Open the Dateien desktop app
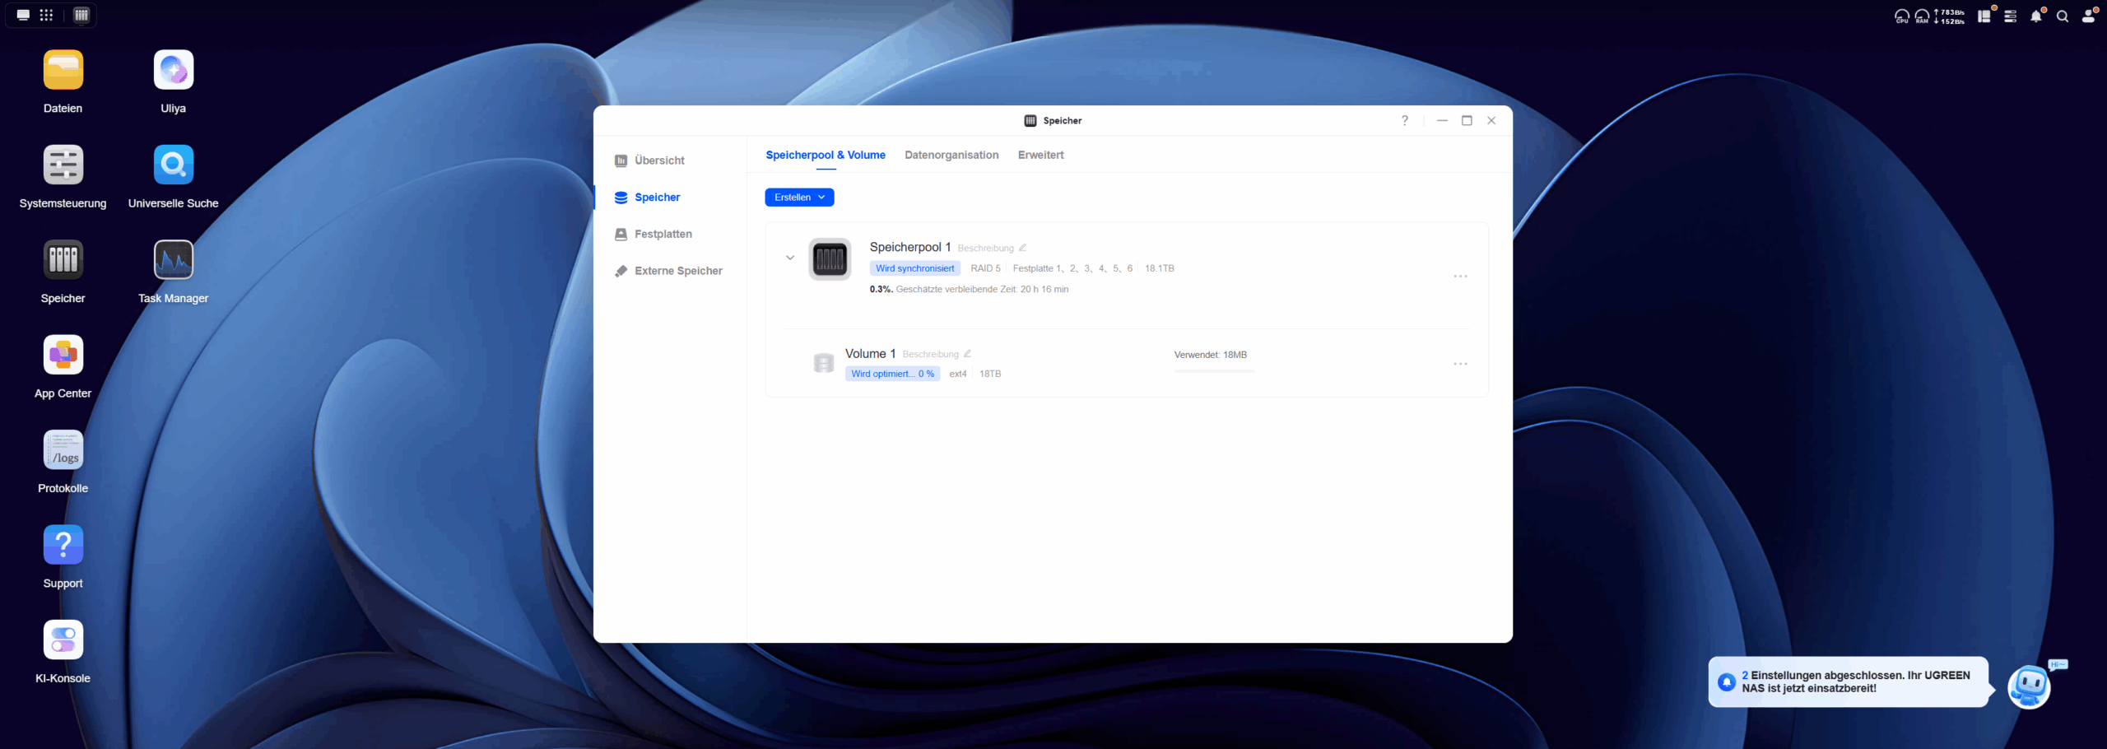Screen dimensions: 2107x749 click(x=63, y=70)
